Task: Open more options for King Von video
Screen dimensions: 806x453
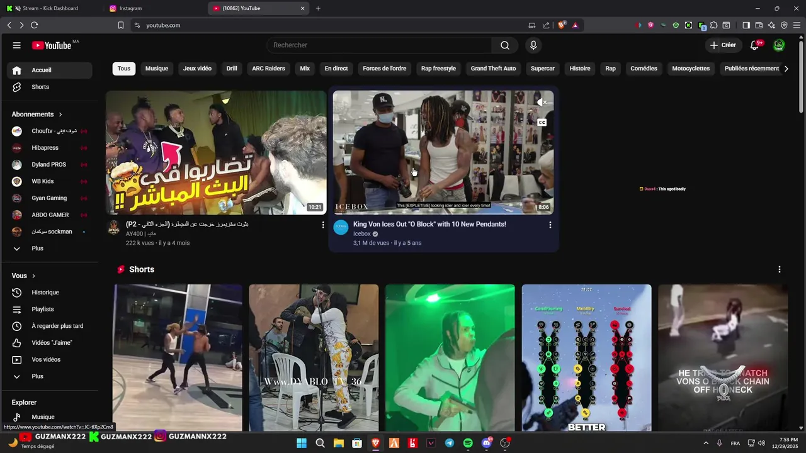Action: 550,225
